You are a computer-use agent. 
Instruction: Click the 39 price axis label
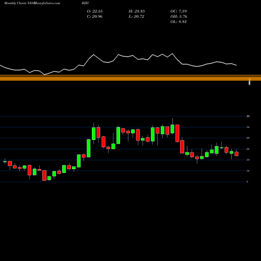(x=248, y=116)
